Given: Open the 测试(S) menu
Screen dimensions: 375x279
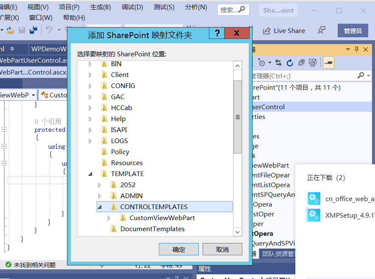Looking at the screenshot, I should (164, 7).
